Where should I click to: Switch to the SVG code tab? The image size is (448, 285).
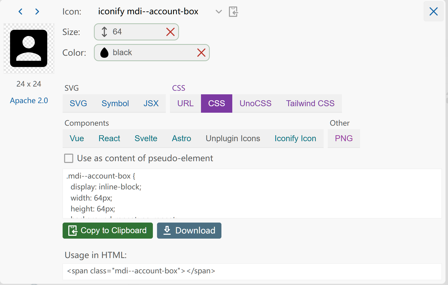point(78,103)
